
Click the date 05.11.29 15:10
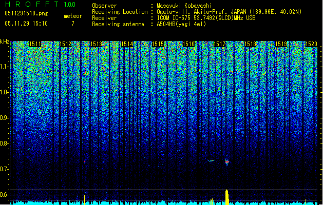(26, 24)
